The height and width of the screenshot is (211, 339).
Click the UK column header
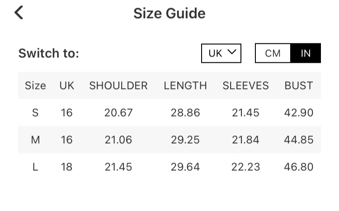click(67, 85)
